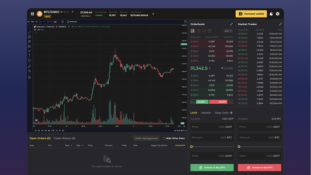Switch to Trade History (0) tab
Image resolution: width=311 pixels, height=175 pixels.
(x=64, y=138)
